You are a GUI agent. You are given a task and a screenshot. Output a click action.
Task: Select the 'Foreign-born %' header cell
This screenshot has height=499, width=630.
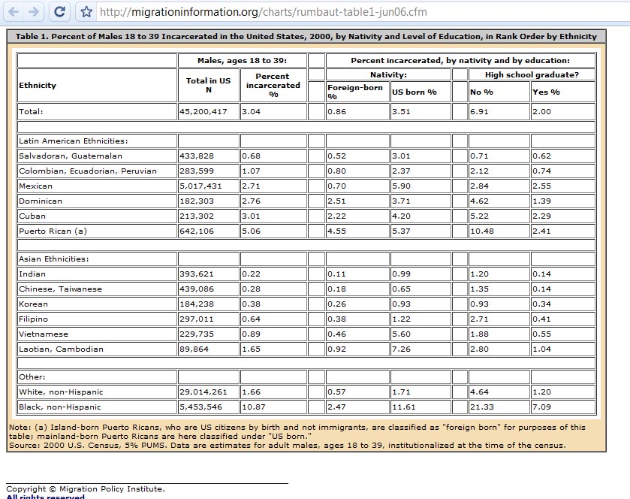[x=355, y=92]
